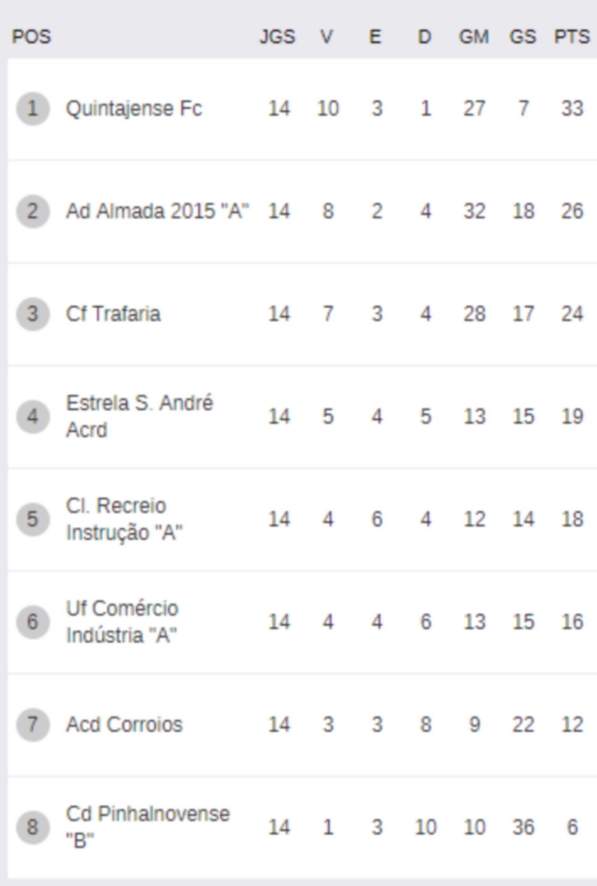Select the Acd Corroios team name
This screenshot has height=886, width=597.
click(x=124, y=725)
